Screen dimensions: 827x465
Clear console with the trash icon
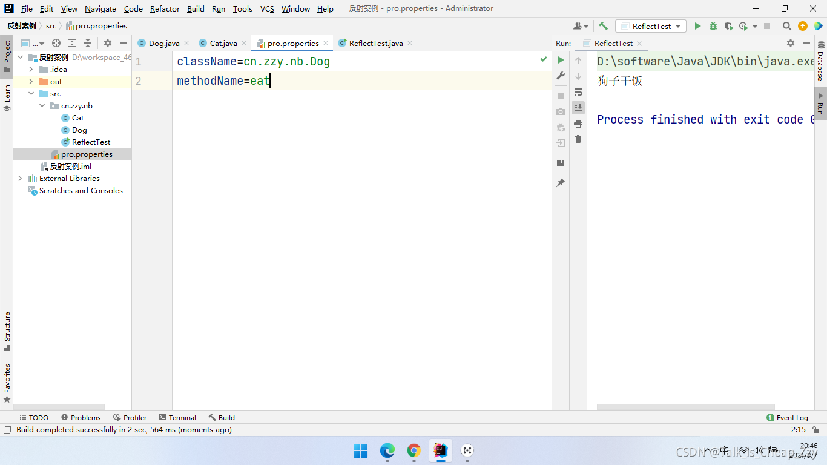click(578, 139)
